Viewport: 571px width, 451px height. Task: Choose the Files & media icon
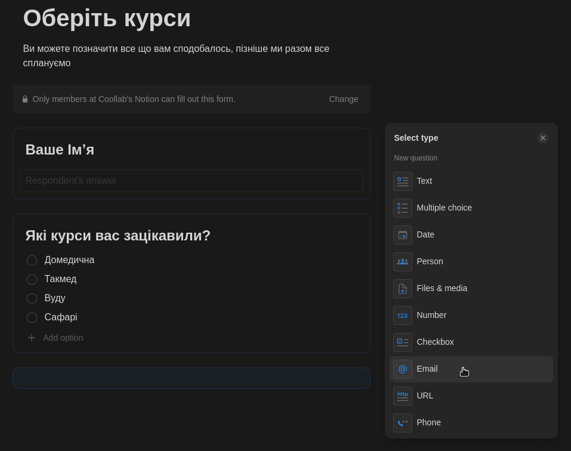pos(403,289)
